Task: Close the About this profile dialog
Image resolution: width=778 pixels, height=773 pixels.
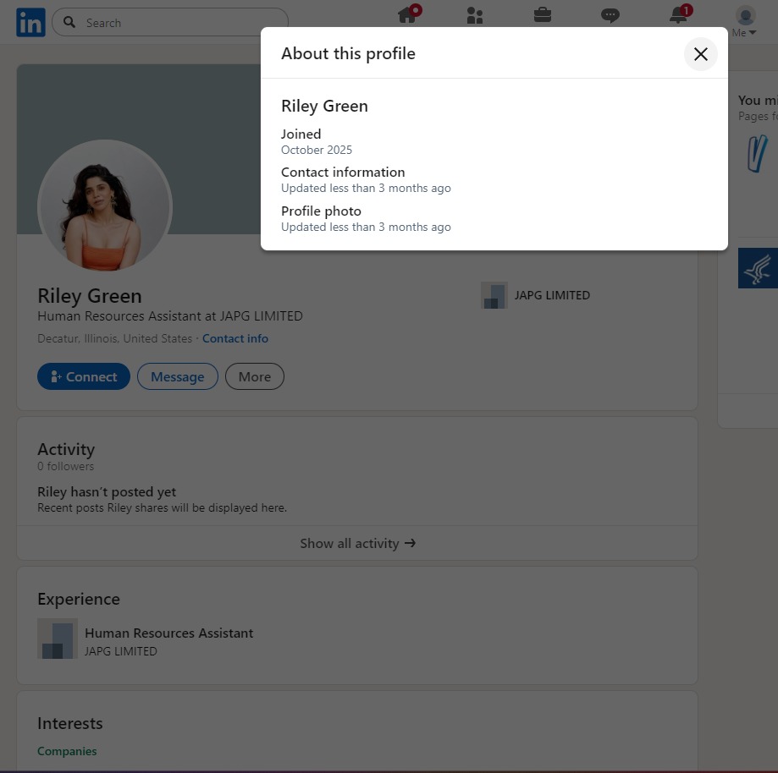Action: coord(700,54)
